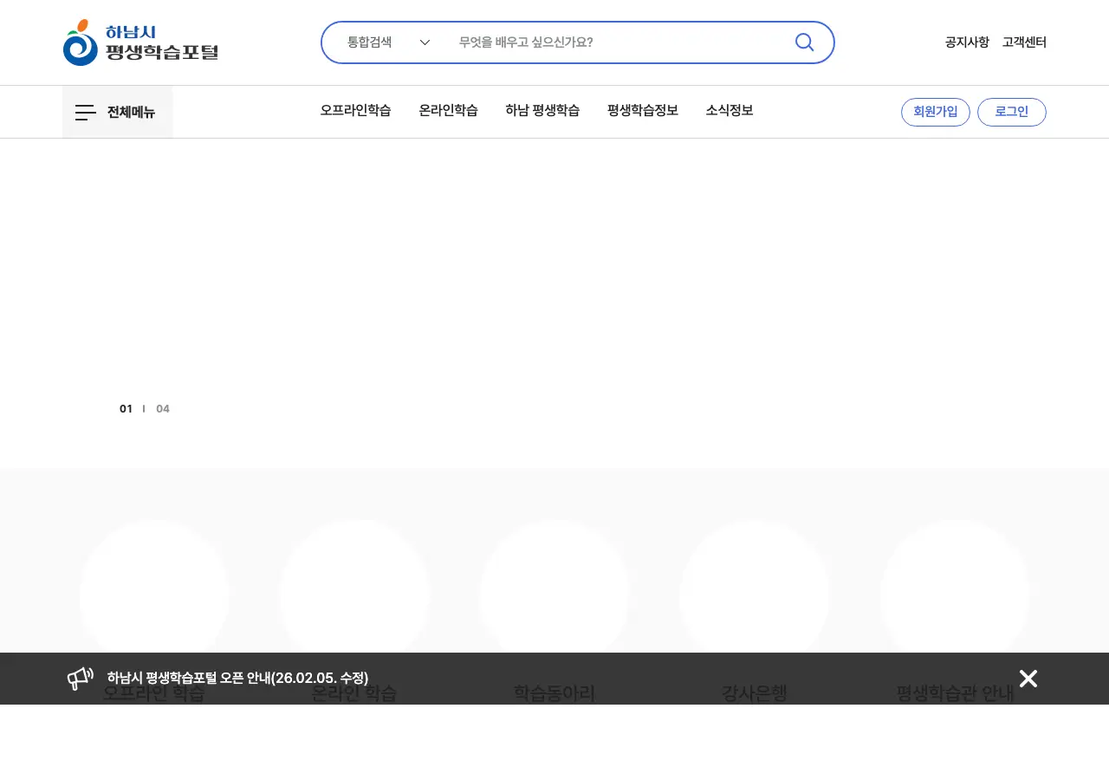Open the 평생학습관 안내 circle shortcut
The height and width of the screenshot is (780, 1109).
954,595
